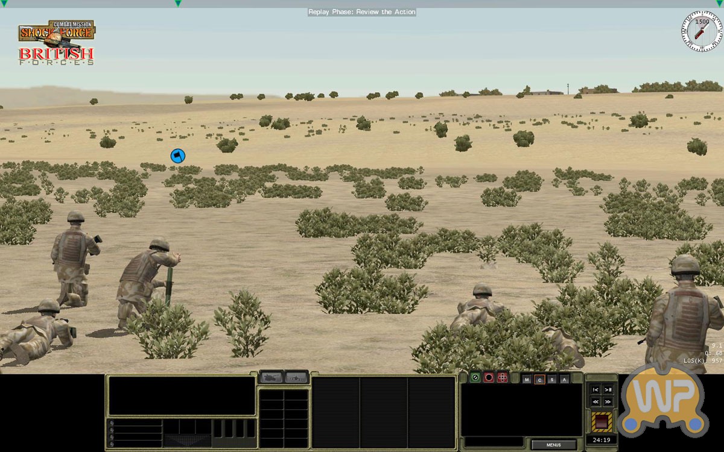This screenshot has width=724, height=452.
Task: Rewind the replay
Action: pyautogui.click(x=595, y=401)
